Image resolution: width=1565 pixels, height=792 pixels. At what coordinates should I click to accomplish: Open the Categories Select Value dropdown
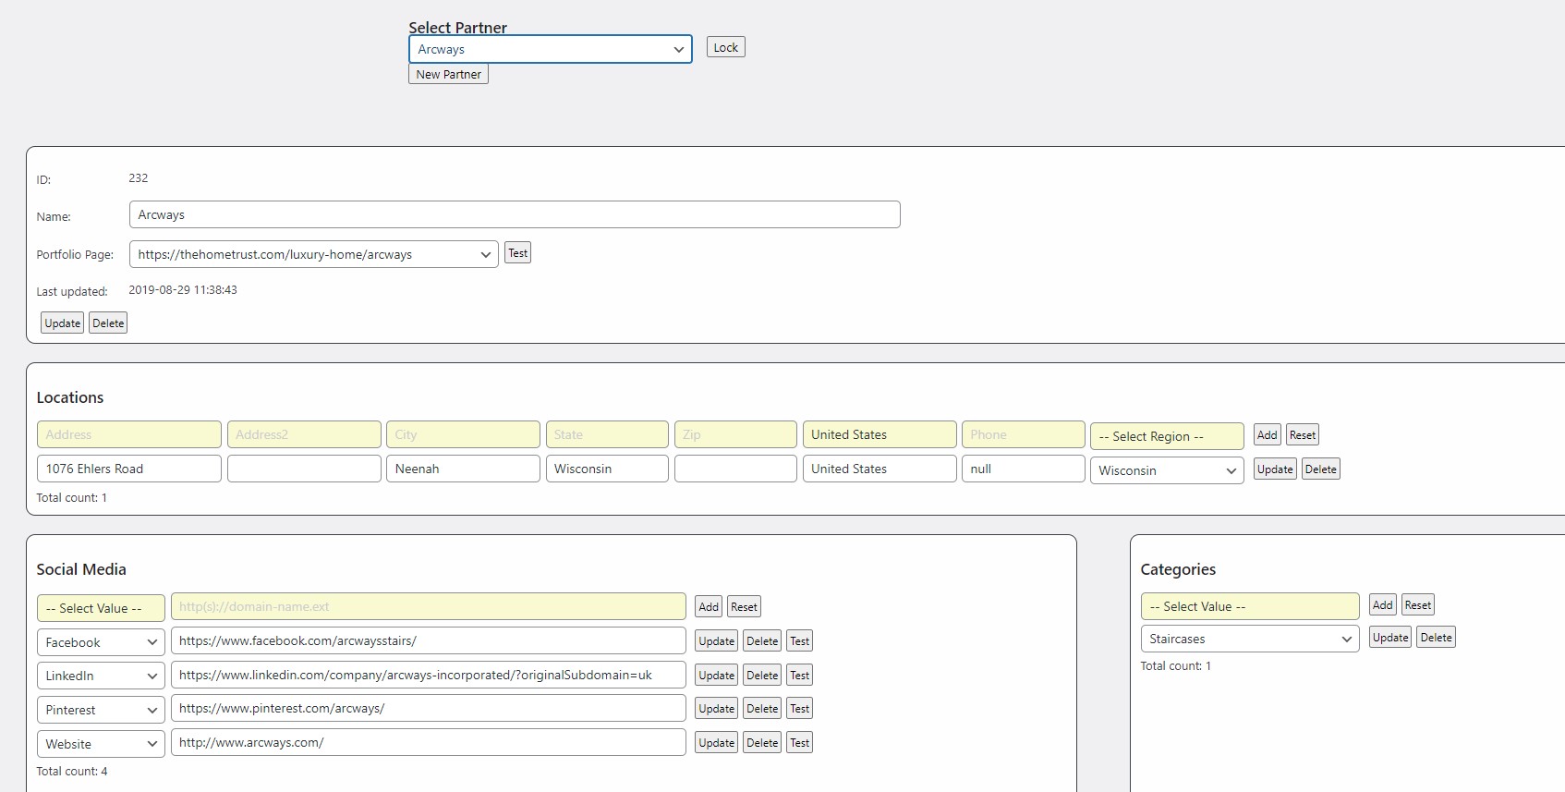pyautogui.click(x=1250, y=606)
